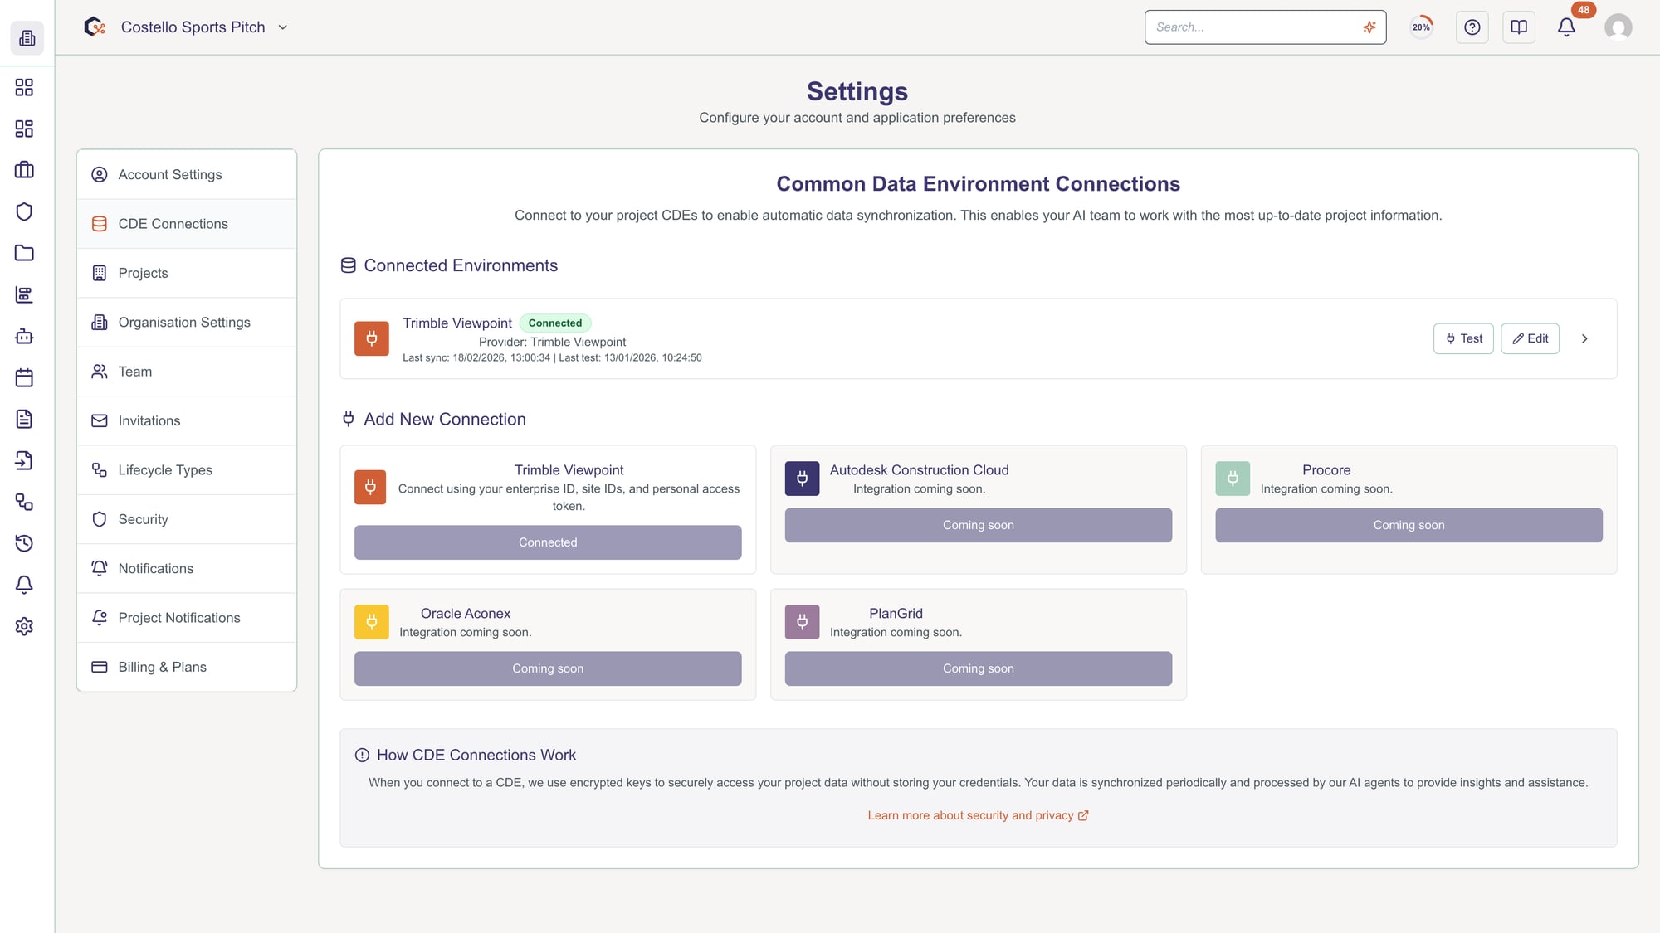
Task: Open the notification bell showing 48 alerts
Action: click(1566, 27)
